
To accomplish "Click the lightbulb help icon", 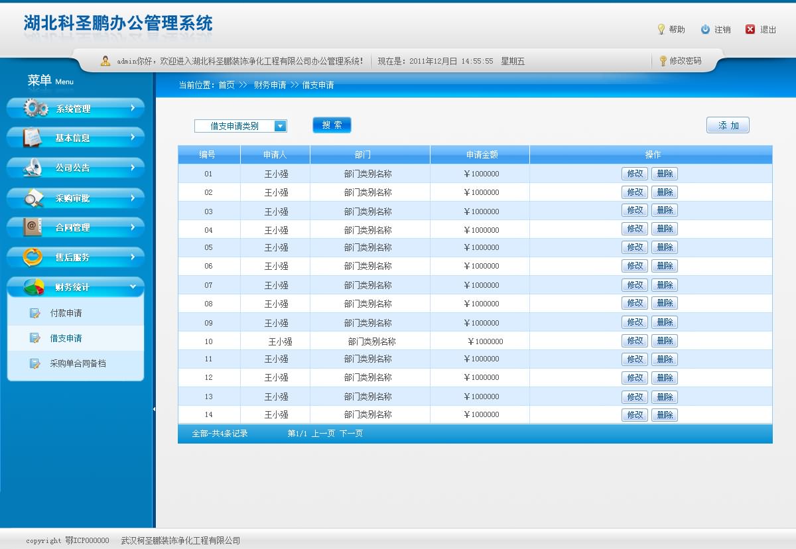I will (661, 29).
